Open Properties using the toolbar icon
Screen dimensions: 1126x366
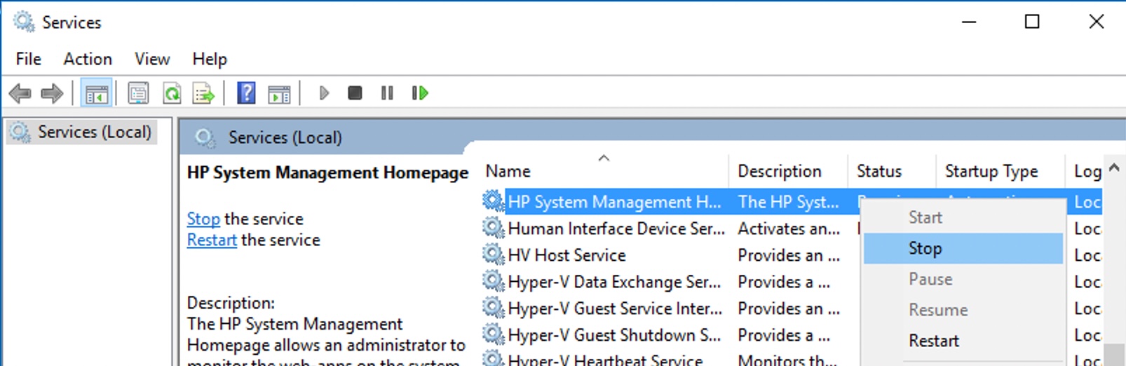point(138,93)
